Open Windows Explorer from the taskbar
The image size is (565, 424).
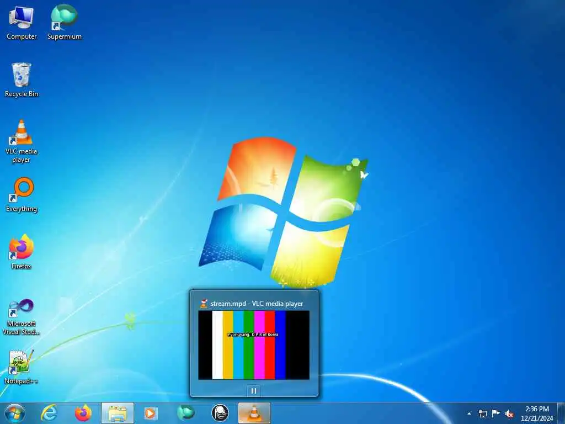coord(118,413)
